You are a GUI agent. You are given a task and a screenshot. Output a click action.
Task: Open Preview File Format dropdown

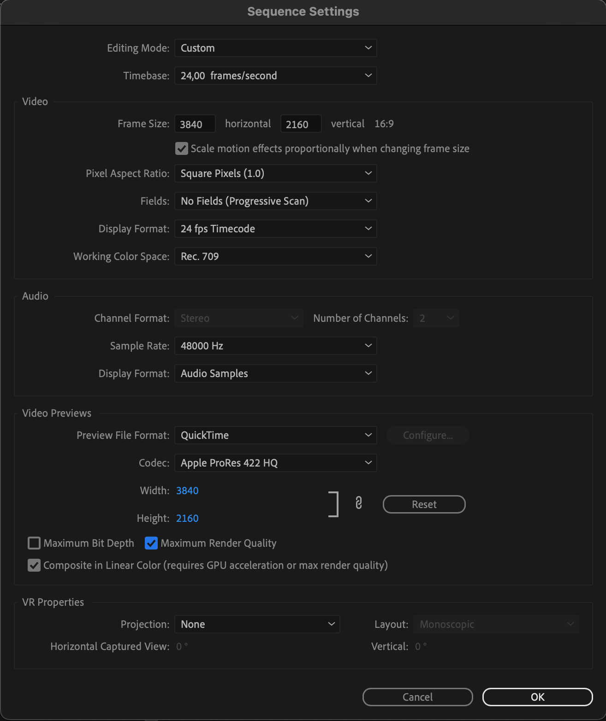click(x=275, y=435)
